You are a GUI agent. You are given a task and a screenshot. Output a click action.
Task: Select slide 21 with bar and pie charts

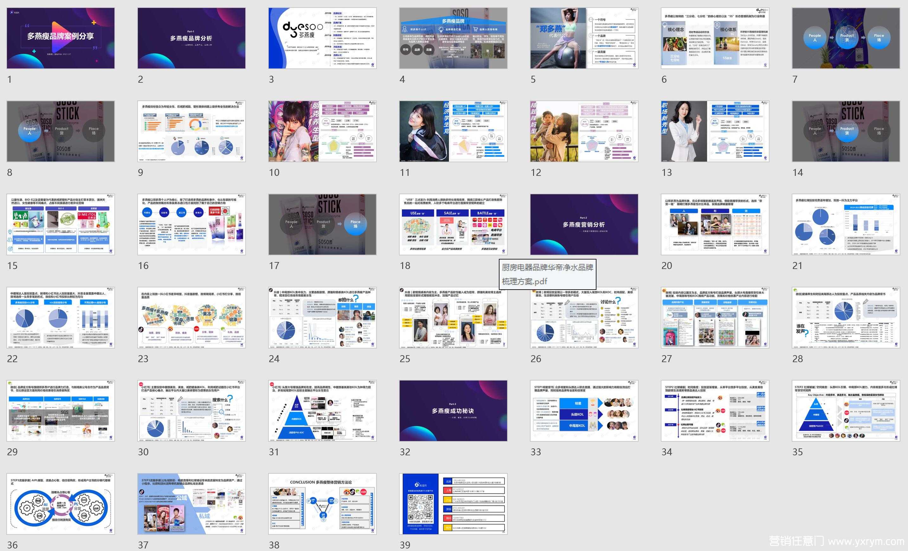click(x=846, y=225)
